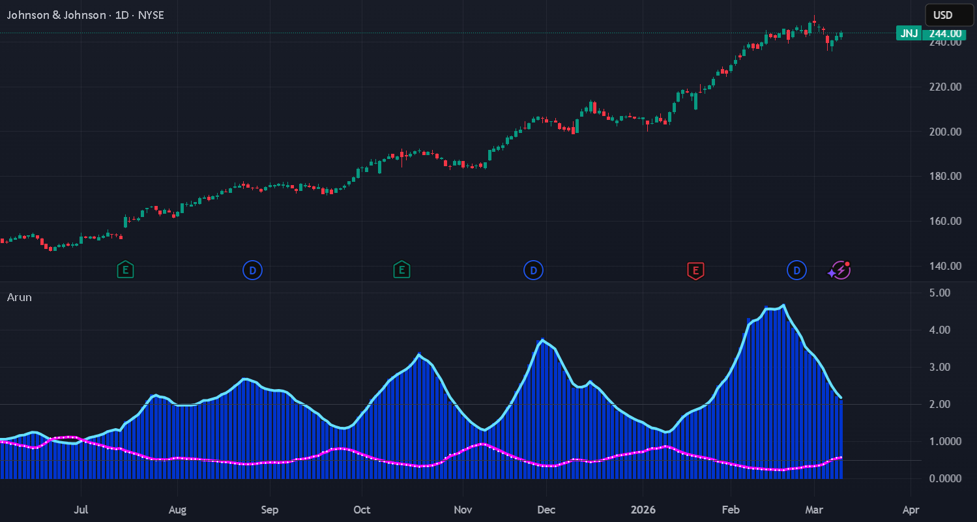Screen dimensions: 977x522
Task: Click the green earnings marker in mid-July
Action: (125, 269)
